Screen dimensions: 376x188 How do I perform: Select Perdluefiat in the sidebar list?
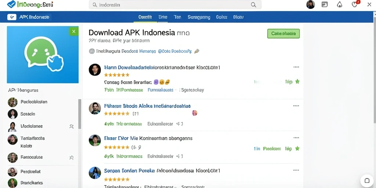[30, 171]
